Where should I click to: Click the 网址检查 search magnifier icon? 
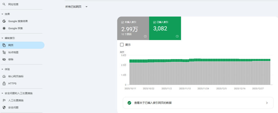4,4
